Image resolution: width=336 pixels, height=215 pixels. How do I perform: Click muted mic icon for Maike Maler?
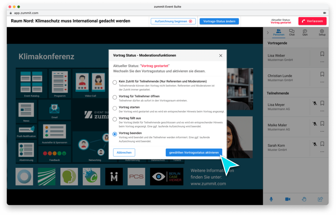coord(315,123)
